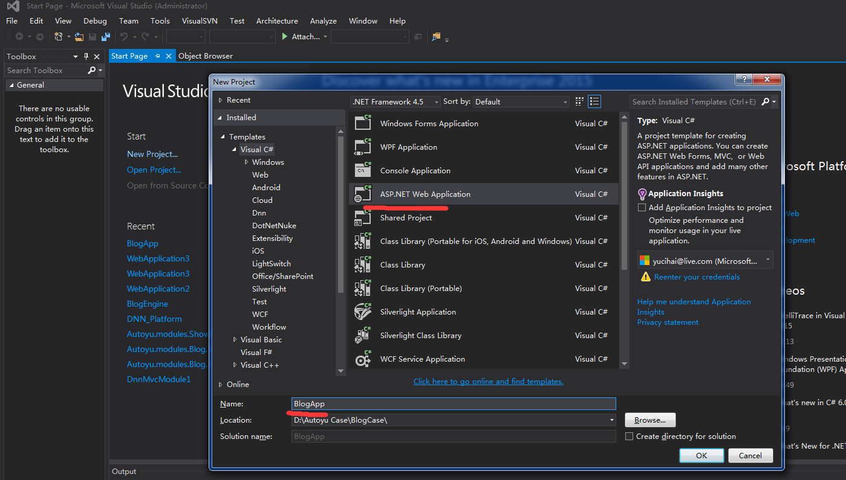
Task: Click the Application Insights lightbulb icon
Action: tap(642, 194)
